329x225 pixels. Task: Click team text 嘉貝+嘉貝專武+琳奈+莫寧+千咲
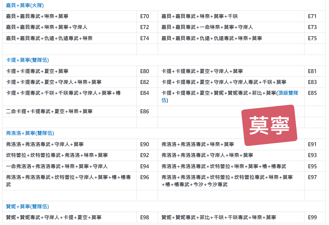[200, 16]
